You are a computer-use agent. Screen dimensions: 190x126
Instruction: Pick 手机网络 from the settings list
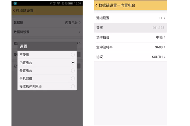47,78
